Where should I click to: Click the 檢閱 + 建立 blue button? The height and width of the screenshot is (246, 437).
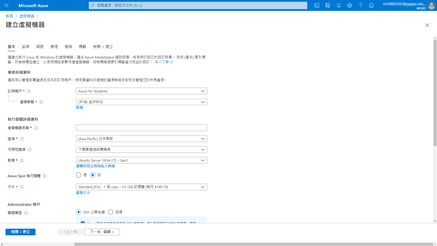pos(20,232)
